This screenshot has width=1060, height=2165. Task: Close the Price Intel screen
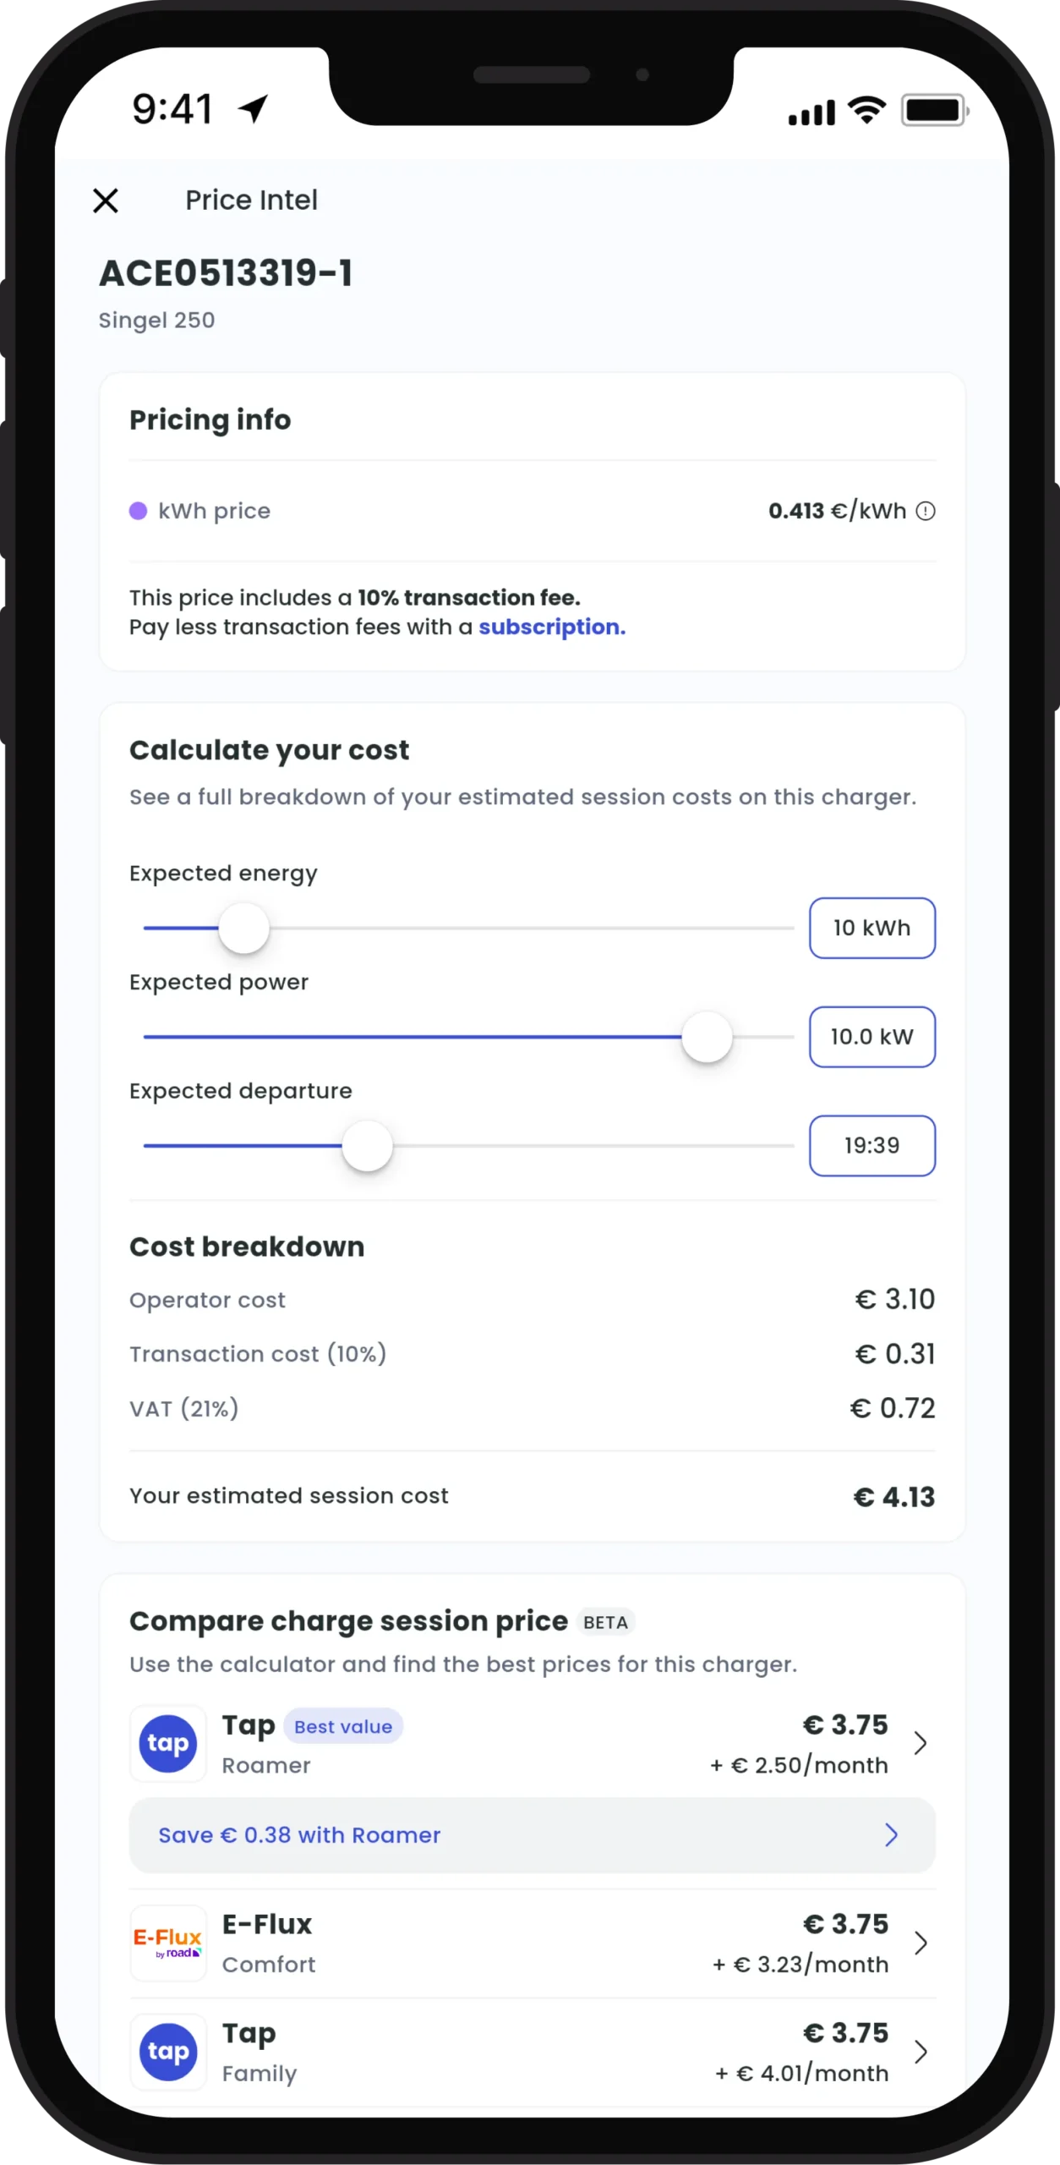pyautogui.click(x=106, y=200)
